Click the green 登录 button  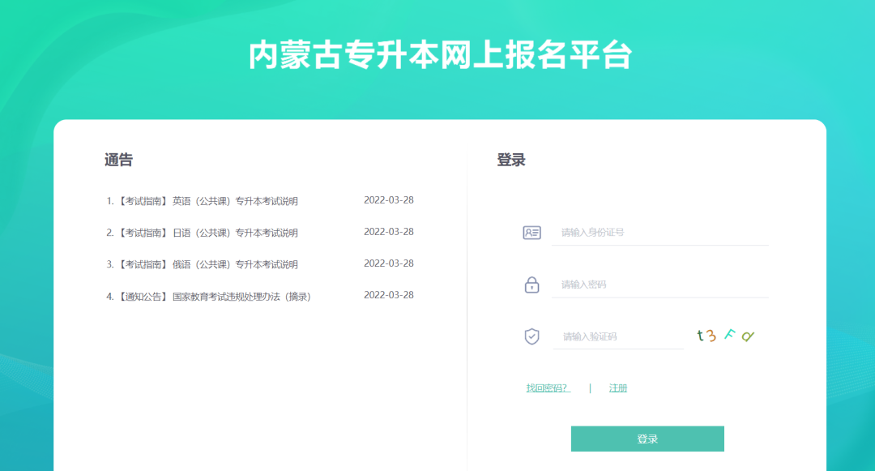pos(647,439)
